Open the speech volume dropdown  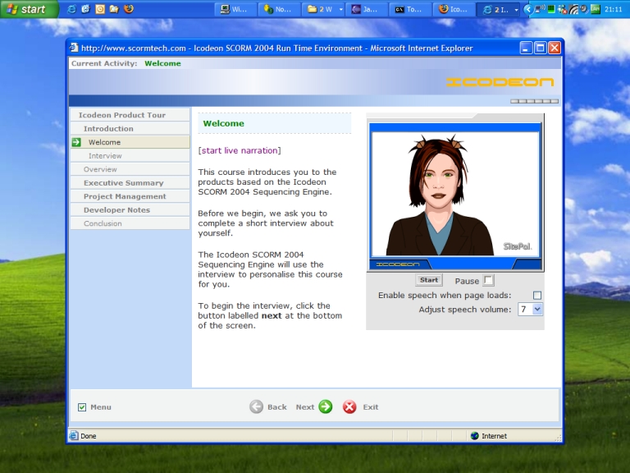click(537, 309)
